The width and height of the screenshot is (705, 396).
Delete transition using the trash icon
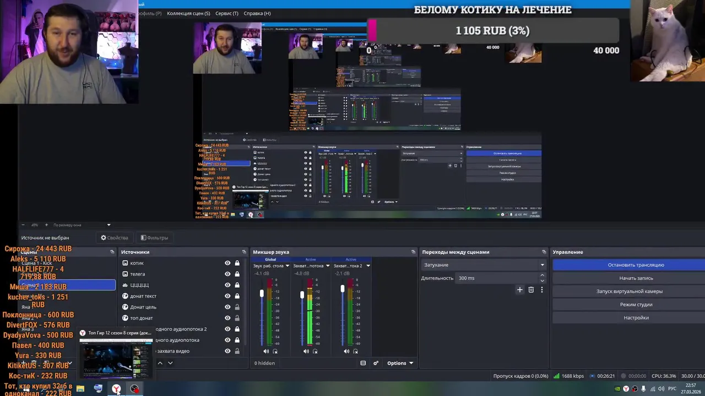click(531, 289)
